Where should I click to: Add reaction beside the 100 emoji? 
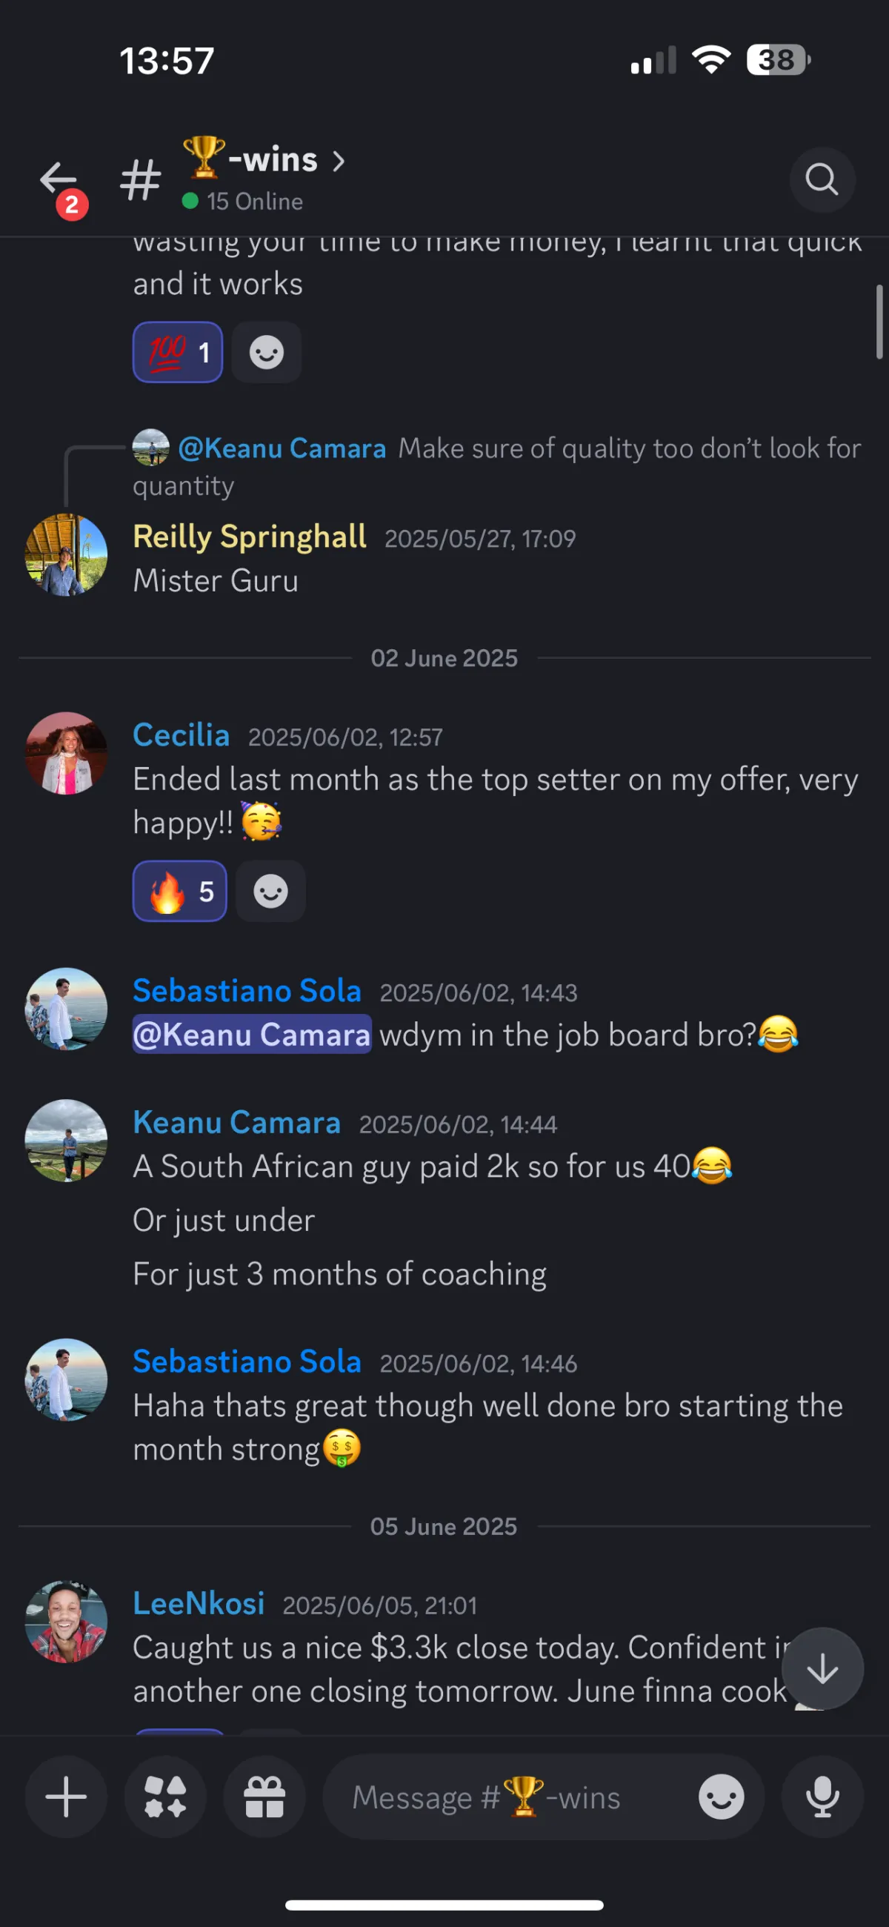point(266,352)
